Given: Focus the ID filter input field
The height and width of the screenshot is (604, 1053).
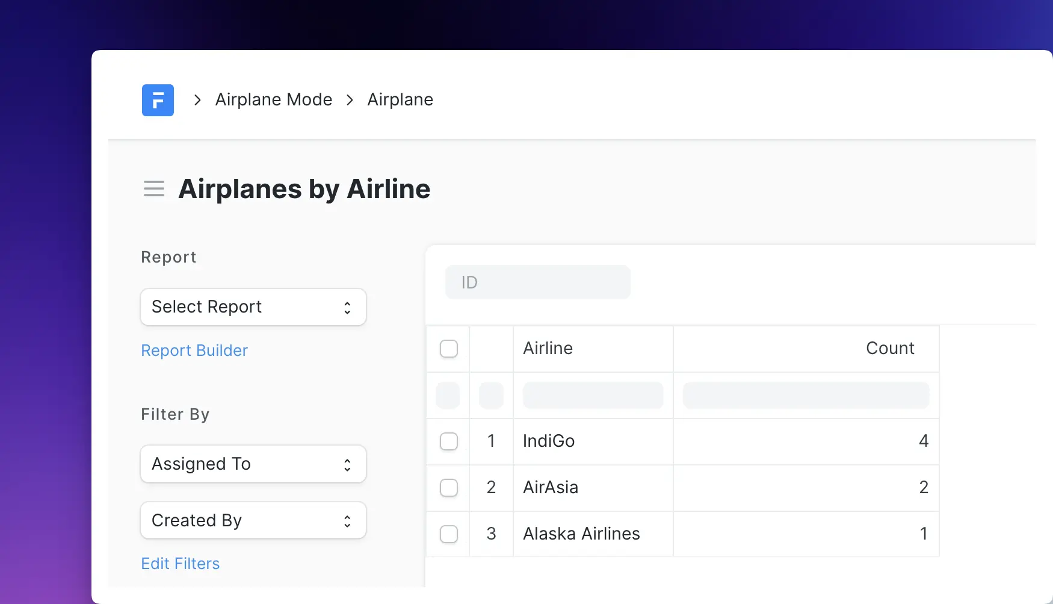Looking at the screenshot, I should tap(538, 282).
